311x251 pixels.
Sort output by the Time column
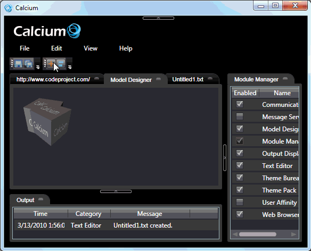point(40,214)
